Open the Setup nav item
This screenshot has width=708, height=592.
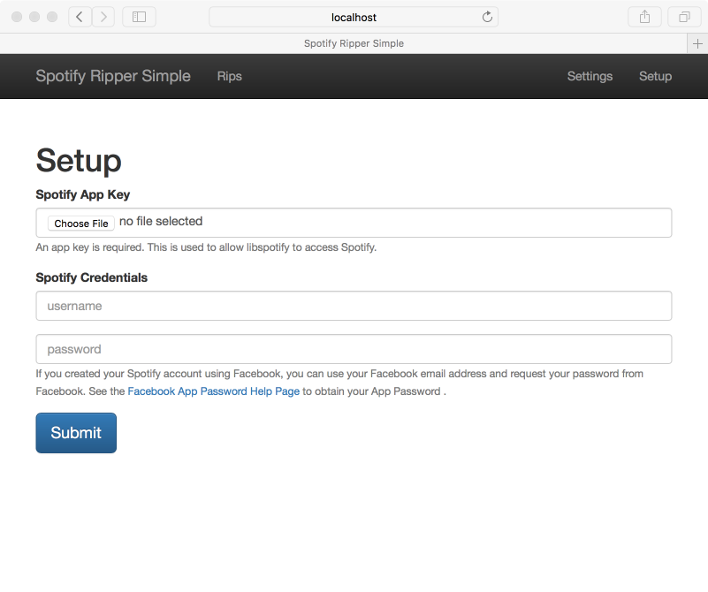655,76
